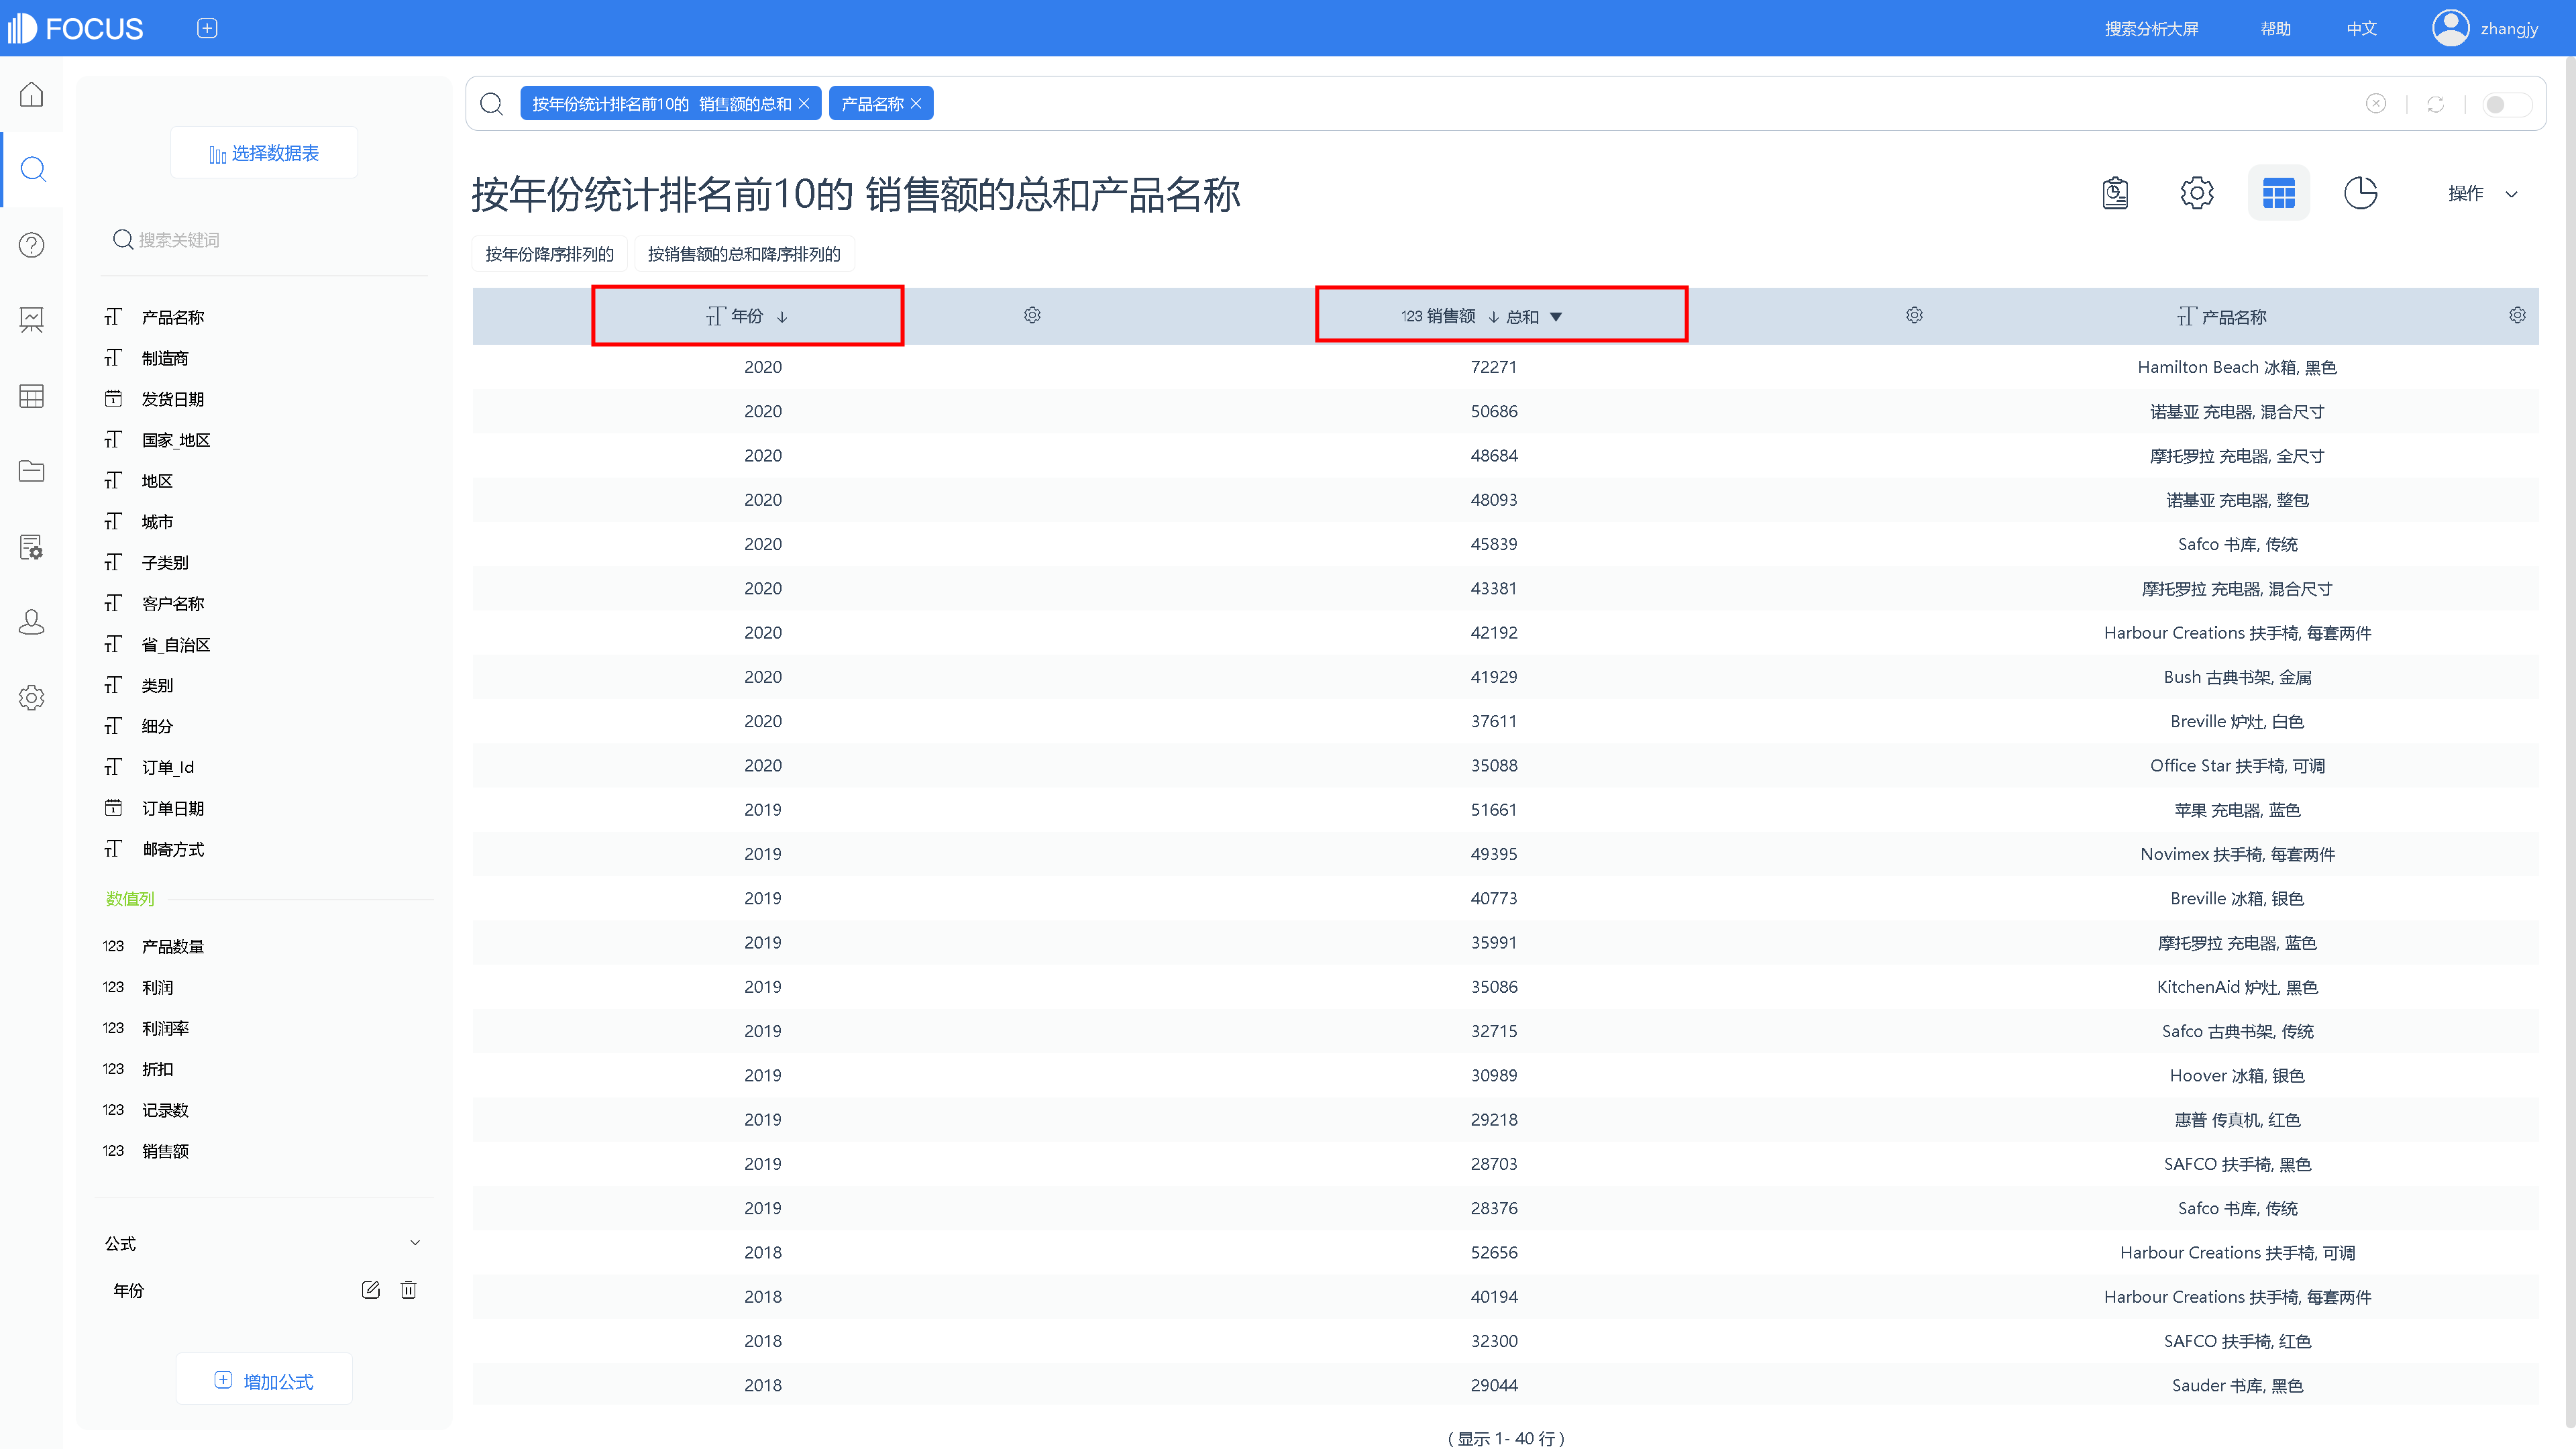Click the sales value 52656

[1493, 1252]
